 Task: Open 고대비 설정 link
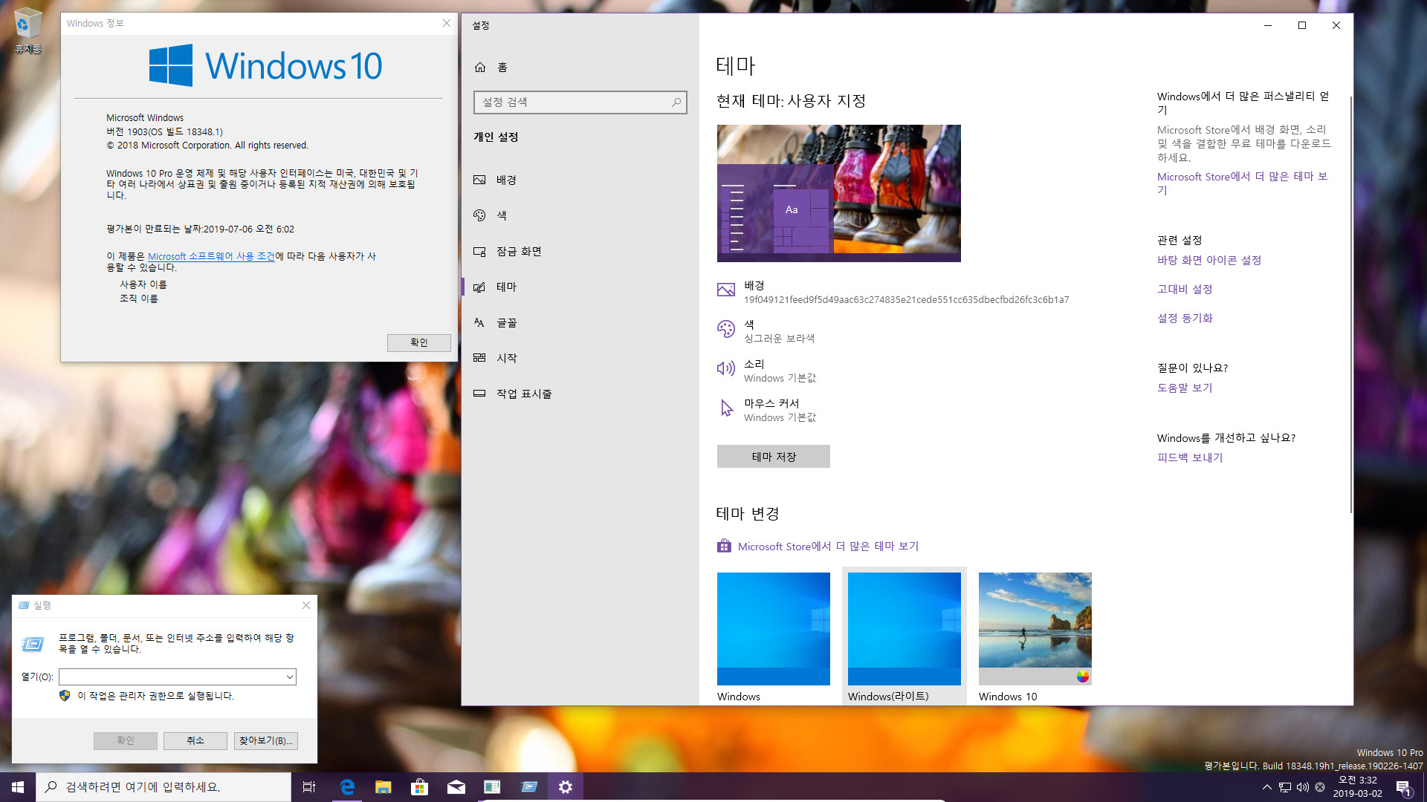tap(1185, 290)
